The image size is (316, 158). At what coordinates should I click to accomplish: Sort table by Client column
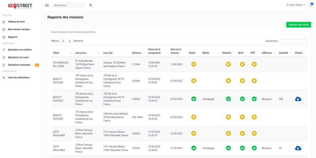(x=62, y=53)
